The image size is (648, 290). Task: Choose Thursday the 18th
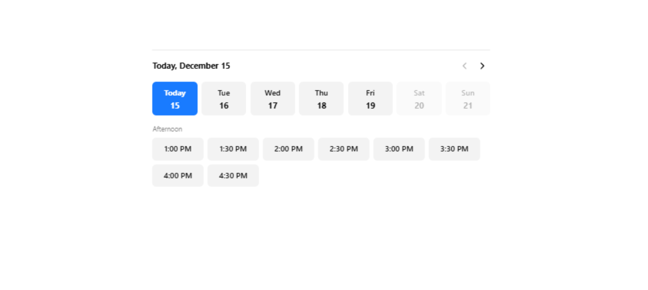[x=321, y=98]
